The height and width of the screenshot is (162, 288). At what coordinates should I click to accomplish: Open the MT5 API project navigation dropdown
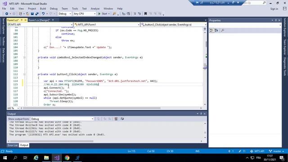40,25
